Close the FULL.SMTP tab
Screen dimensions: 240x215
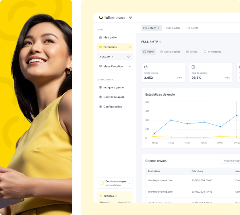pyautogui.click(x=159, y=28)
